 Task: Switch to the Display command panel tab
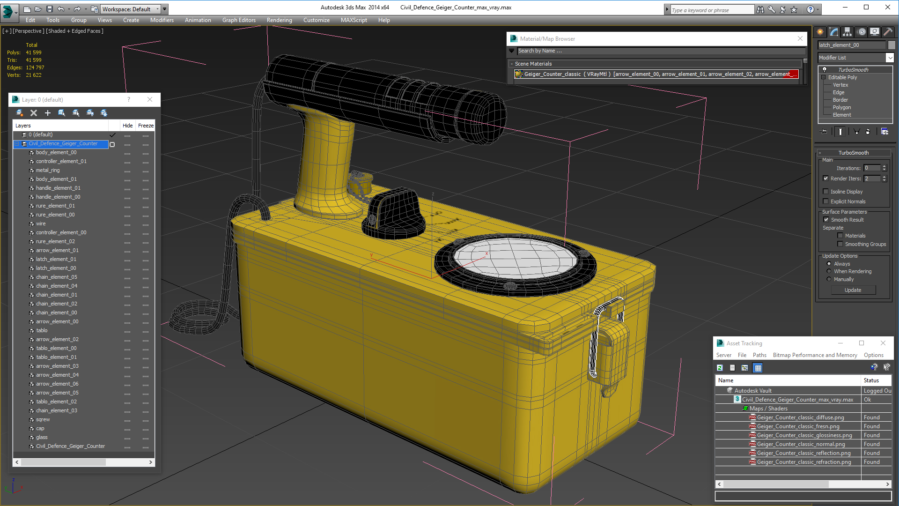click(875, 32)
